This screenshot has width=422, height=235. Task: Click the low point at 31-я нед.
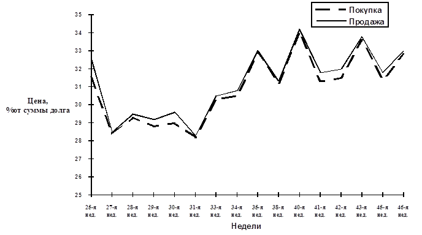(x=196, y=136)
